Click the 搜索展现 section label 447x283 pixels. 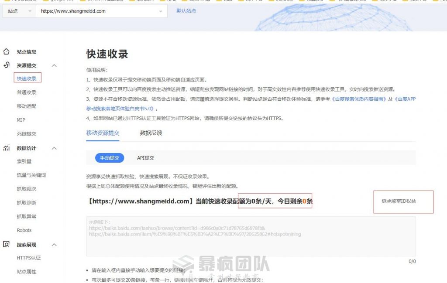[x=27, y=245]
